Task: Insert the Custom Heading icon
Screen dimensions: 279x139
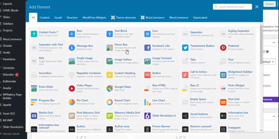Action: point(110,75)
